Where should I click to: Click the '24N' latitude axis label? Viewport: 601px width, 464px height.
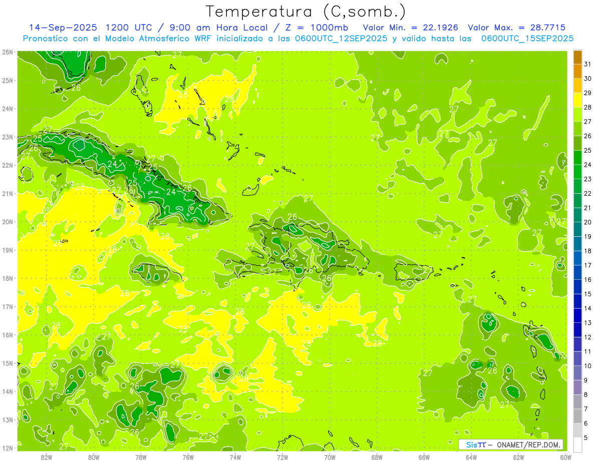[x=7, y=109]
